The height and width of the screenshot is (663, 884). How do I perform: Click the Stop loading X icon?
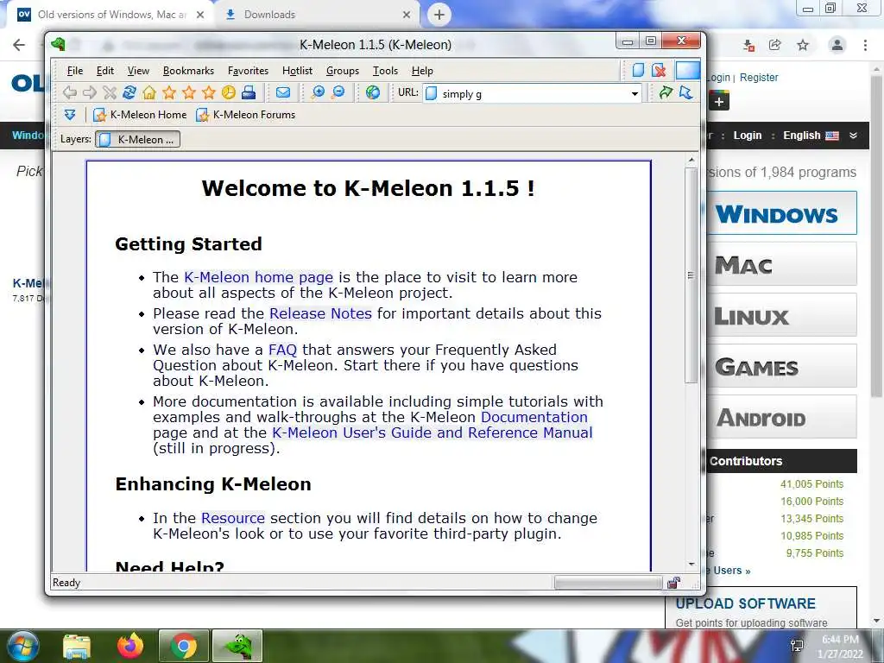[x=110, y=92]
